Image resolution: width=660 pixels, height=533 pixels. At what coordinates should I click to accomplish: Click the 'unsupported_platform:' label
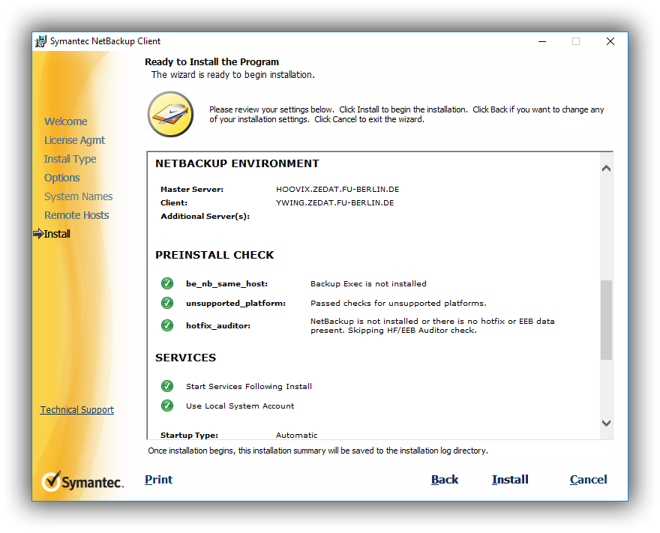click(x=235, y=304)
